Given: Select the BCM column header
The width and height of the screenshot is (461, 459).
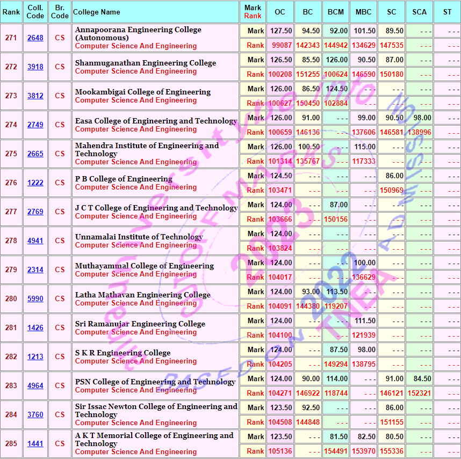Looking at the screenshot, I should tap(336, 12).
